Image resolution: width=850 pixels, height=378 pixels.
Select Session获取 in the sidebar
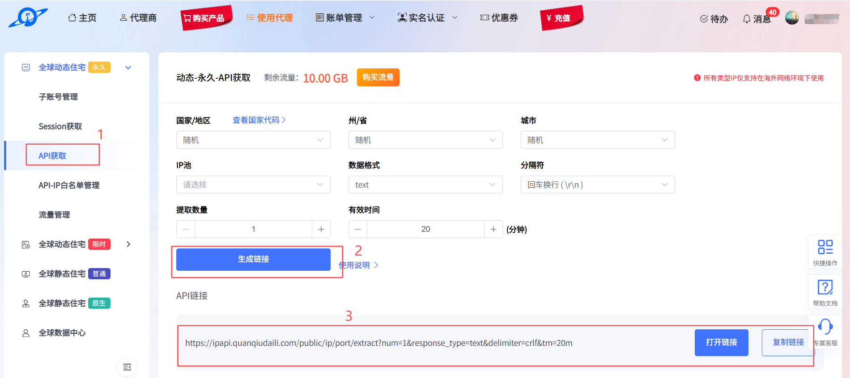(x=60, y=126)
